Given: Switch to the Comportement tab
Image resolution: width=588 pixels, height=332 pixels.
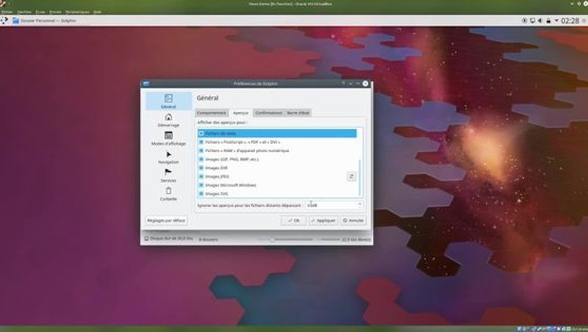Looking at the screenshot, I should click(212, 113).
